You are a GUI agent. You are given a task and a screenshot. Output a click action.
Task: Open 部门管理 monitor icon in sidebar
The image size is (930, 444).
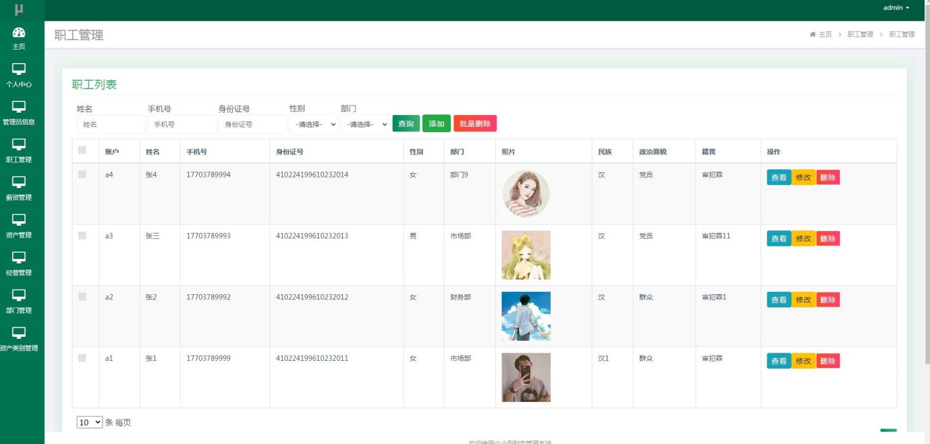pyautogui.click(x=19, y=295)
